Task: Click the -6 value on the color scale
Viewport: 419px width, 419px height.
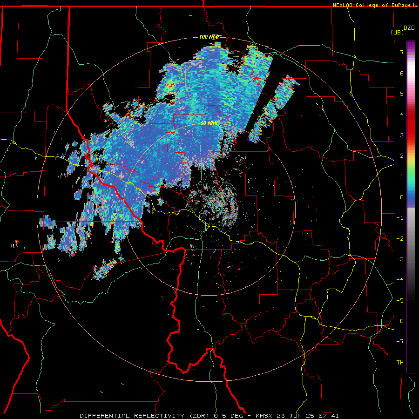Action: coord(400,321)
